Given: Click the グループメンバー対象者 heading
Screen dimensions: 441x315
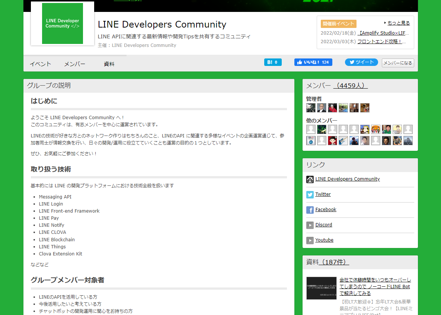Looking at the screenshot, I should coord(67,280).
